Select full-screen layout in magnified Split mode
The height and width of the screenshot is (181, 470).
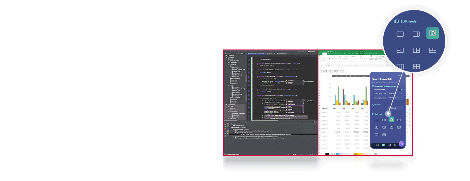pos(400,34)
